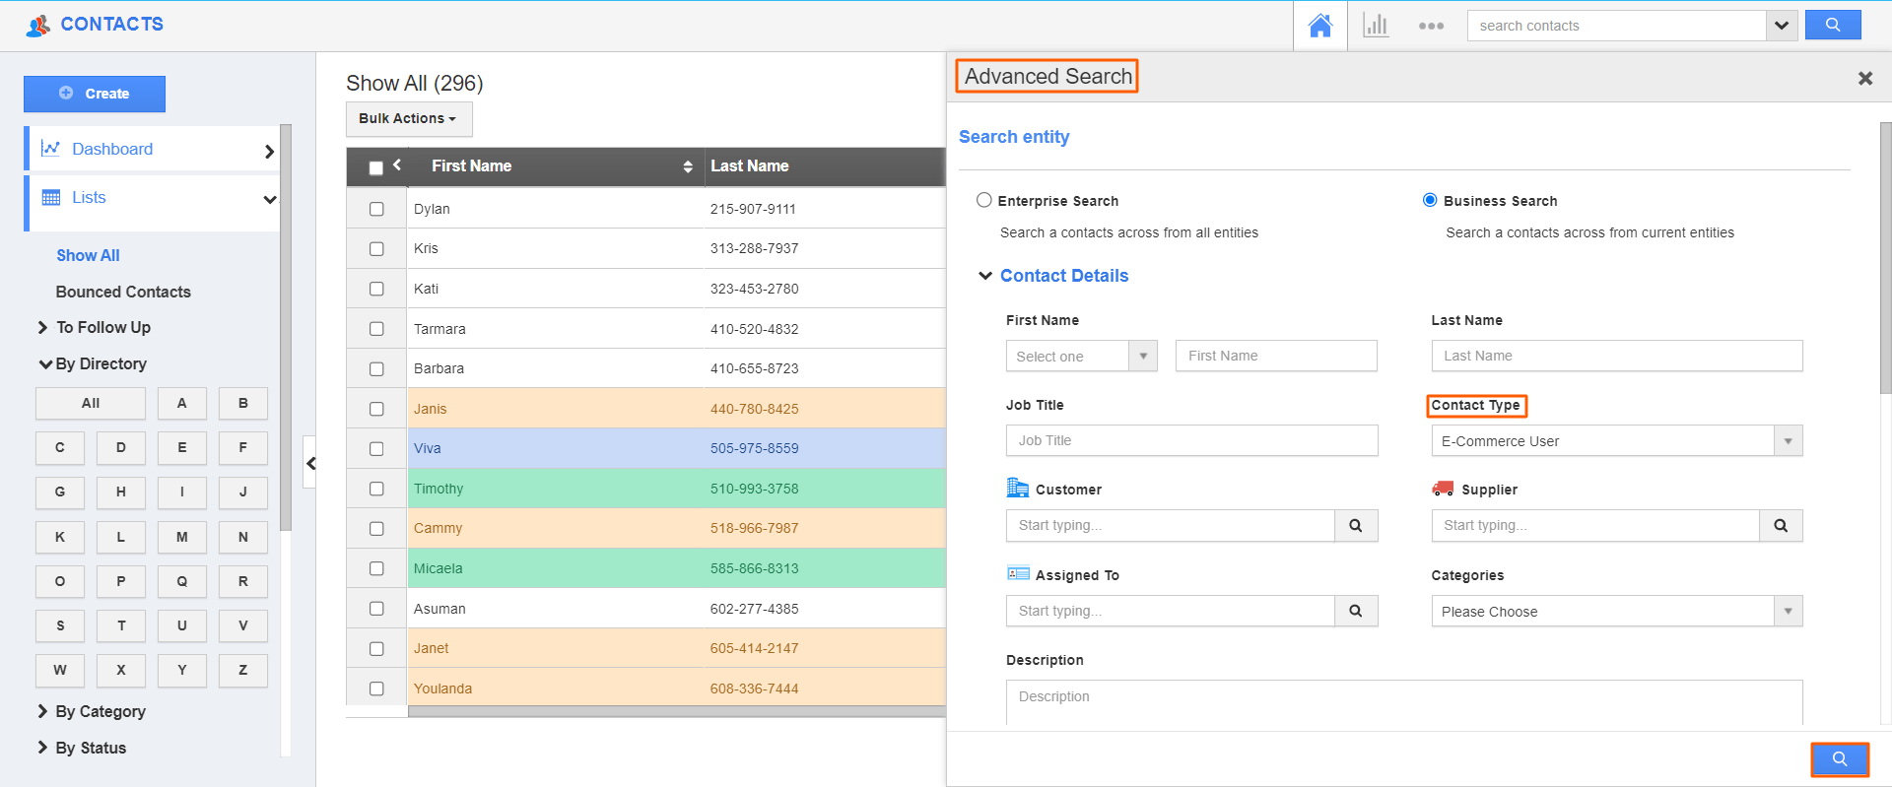Select the Business Search radio button
The height and width of the screenshot is (787, 1892).
(x=1430, y=200)
